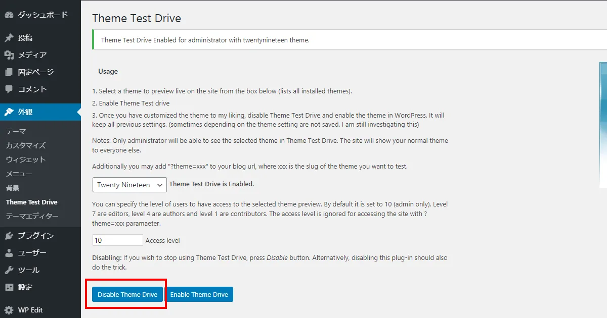607x318 pixels.
Task: Click the Theme Test Drive page heading
Action: [137, 19]
